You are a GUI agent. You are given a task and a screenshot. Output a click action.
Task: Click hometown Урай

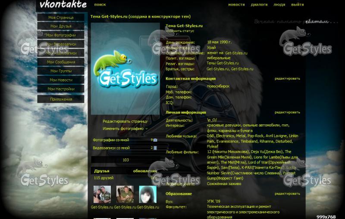pos(211,48)
